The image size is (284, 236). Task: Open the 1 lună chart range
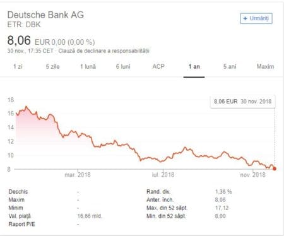pos(88,67)
